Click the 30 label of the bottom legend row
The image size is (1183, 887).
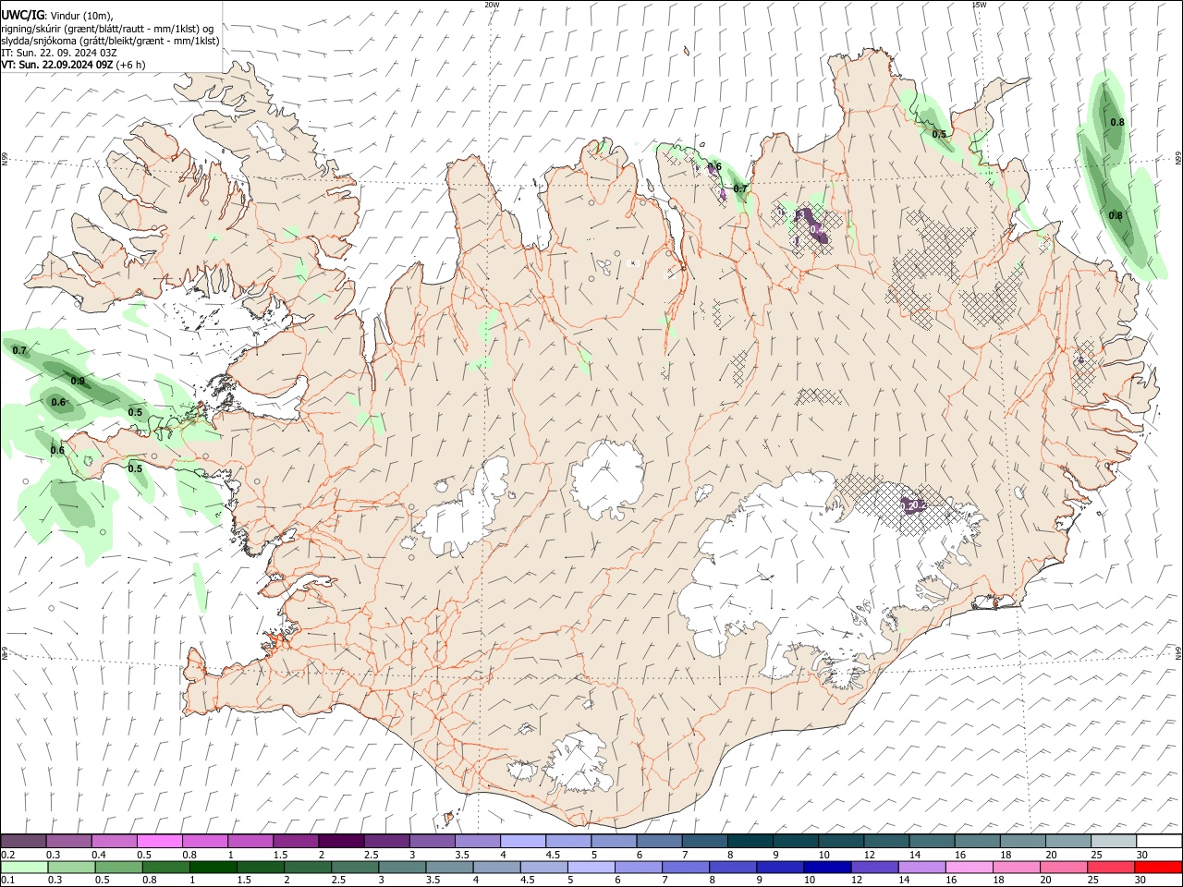pos(1141,880)
